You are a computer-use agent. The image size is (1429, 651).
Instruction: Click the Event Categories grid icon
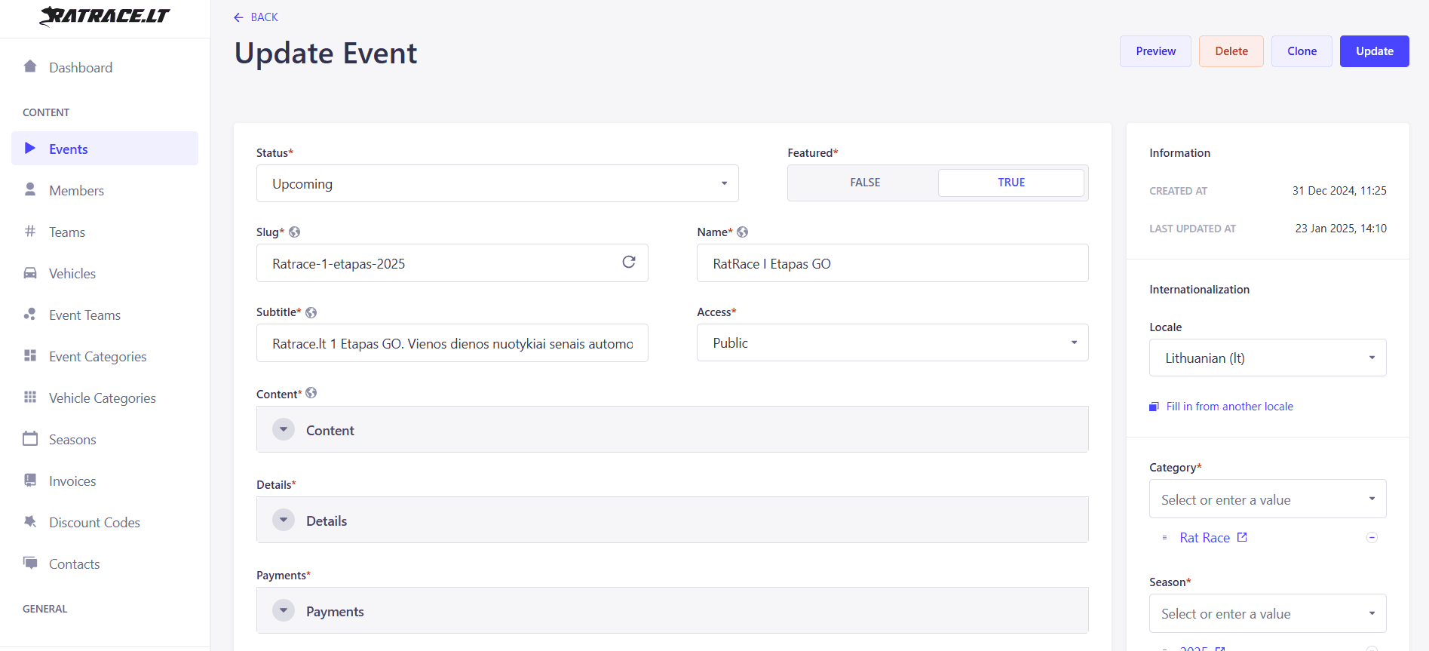point(30,355)
